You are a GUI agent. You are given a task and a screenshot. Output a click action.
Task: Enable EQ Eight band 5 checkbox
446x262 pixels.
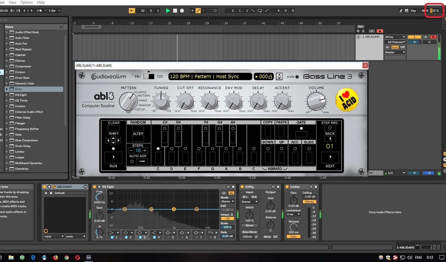click(168, 237)
